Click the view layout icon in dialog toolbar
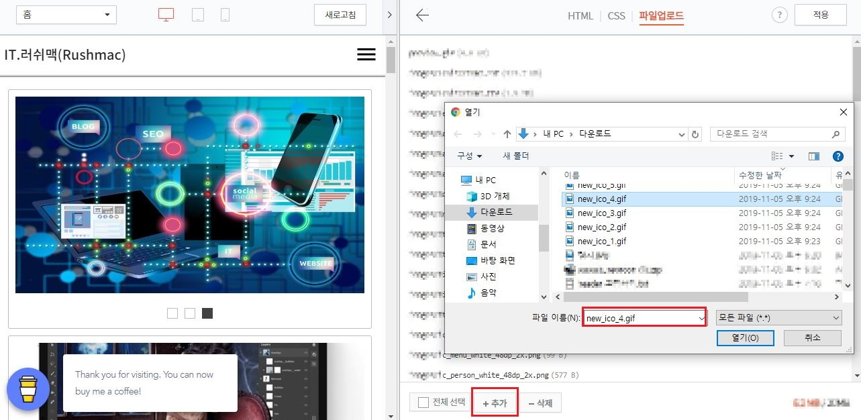 tap(778, 156)
